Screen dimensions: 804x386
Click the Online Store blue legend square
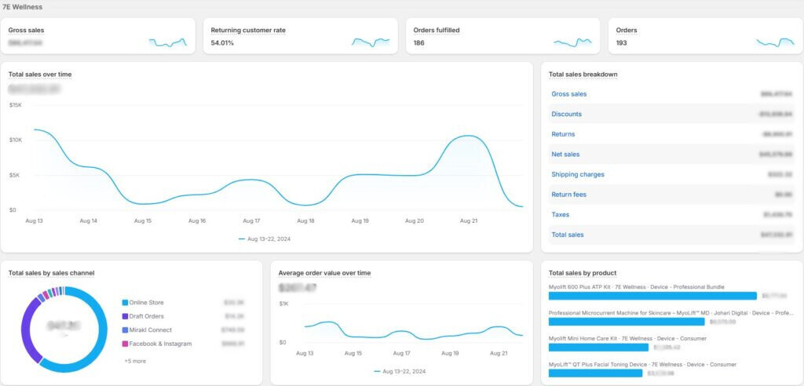click(x=125, y=303)
